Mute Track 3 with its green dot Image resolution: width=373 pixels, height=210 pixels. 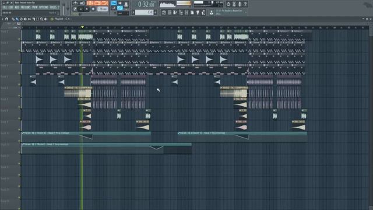pyautogui.click(x=19, y=62)
